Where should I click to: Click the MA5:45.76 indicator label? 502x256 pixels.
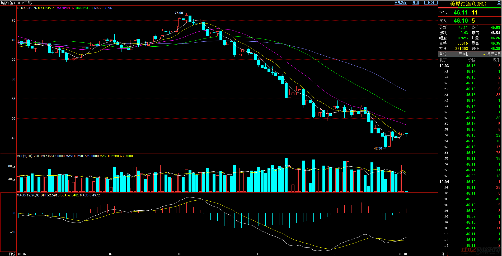click(29, 8)
